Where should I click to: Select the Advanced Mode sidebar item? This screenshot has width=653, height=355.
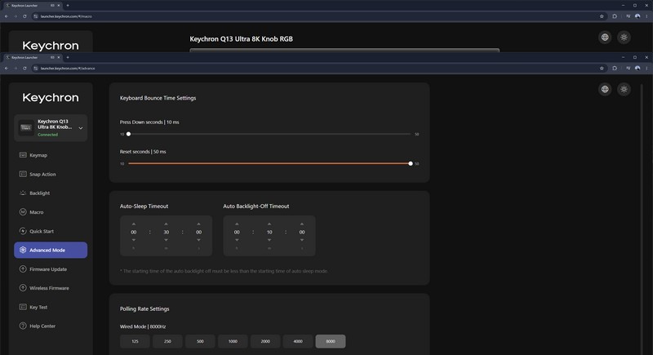click(51, 250)
